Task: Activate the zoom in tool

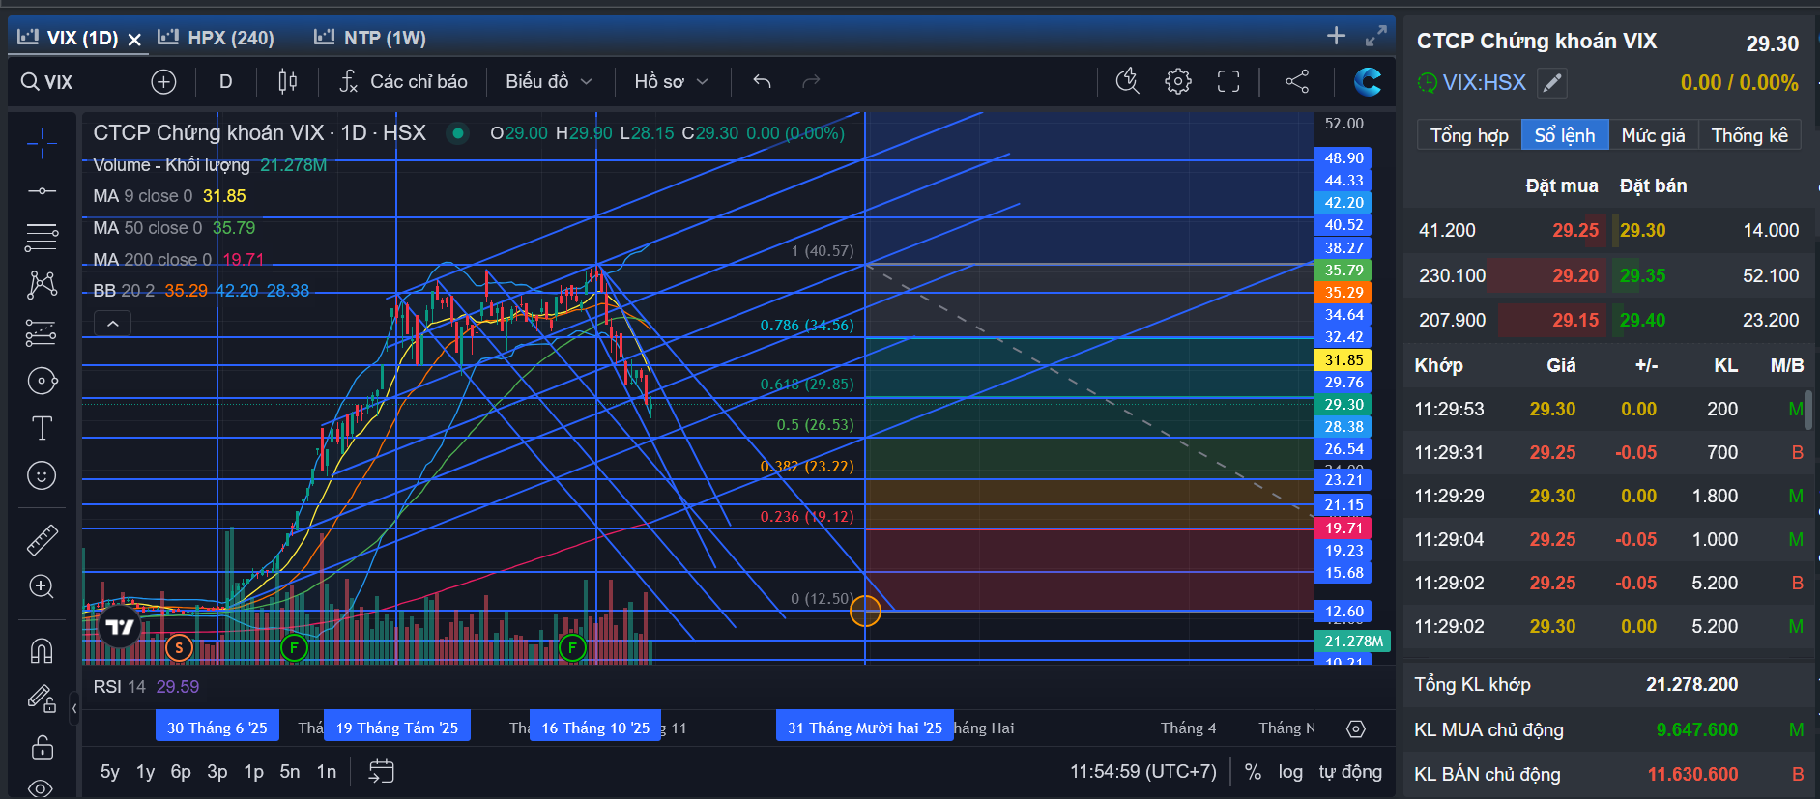Action: point(42,586)
